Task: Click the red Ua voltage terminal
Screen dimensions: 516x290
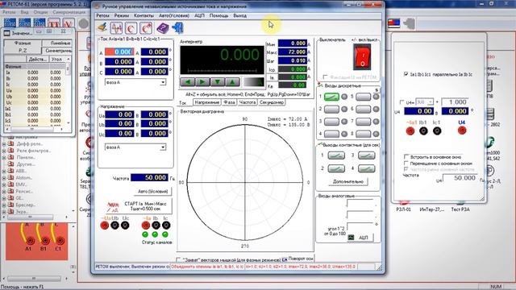Action: click(105, 226)
